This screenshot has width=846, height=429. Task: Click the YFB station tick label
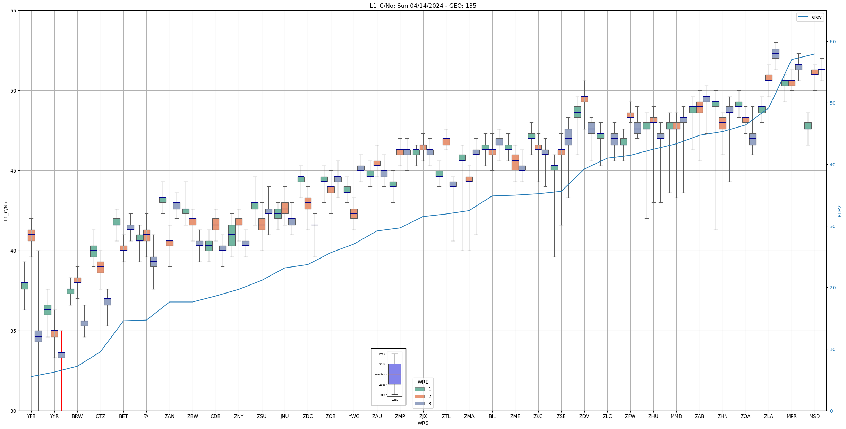click(x=31, y=416)
